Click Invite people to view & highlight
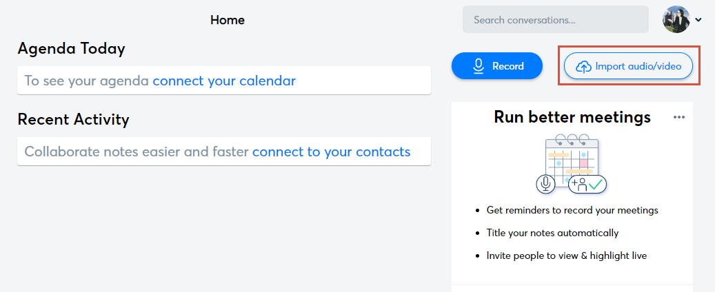Screen dimensions: 715x292 pyautogui.click(x=566, y=255)
